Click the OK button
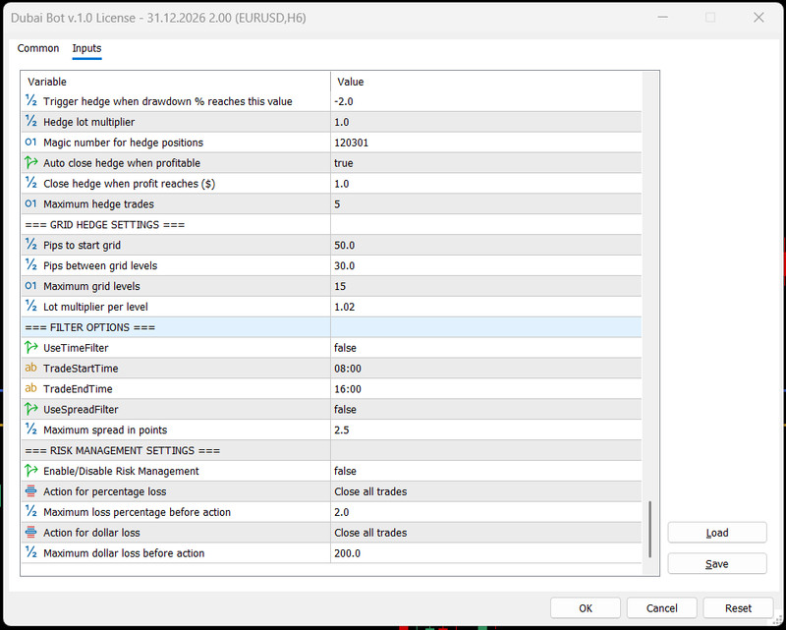 click(x=585, y=608)
